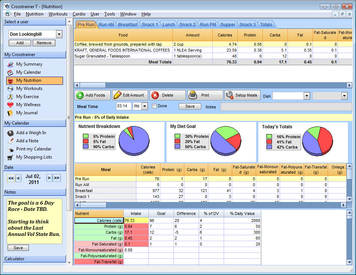Open the Cardio menu

click(x=79, y=14)
